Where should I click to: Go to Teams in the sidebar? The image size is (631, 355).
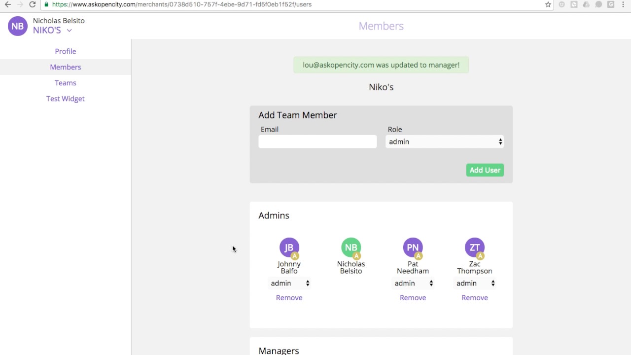[66, 83]
